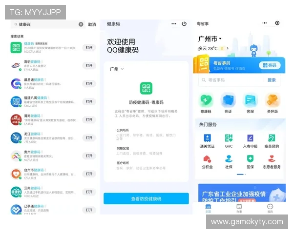293x234 pixels.
Task: Open the 龙江健康码 blue icon
Action: tap(16, 137)
